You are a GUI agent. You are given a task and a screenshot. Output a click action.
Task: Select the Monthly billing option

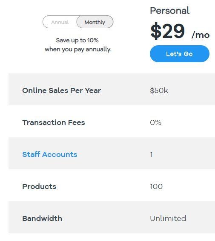pos(95,22)
